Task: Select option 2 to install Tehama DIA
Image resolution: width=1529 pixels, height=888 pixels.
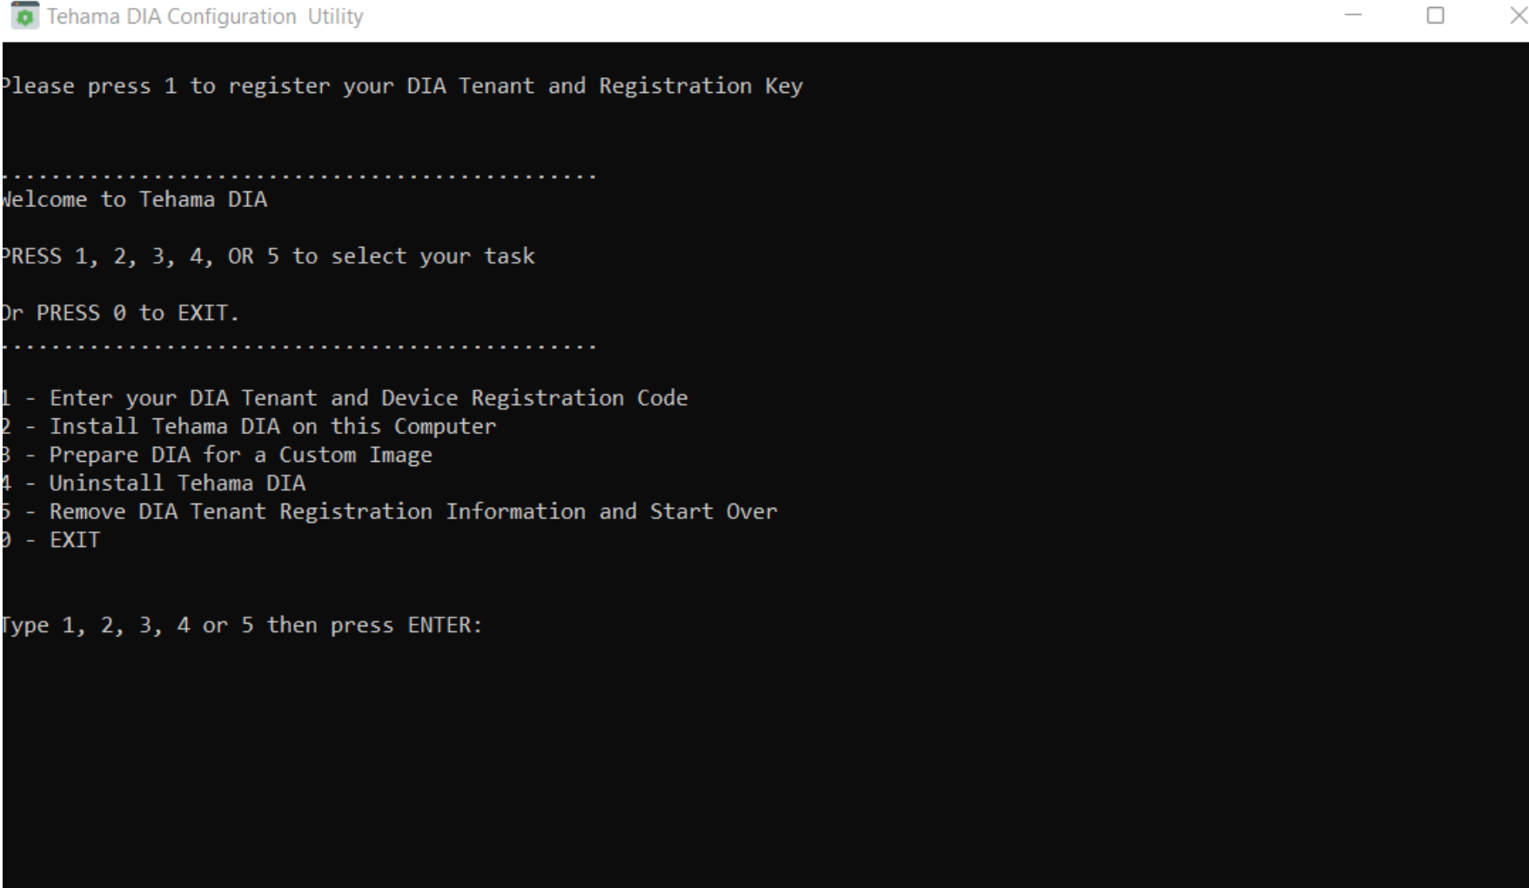Action: tap(248, 425)
